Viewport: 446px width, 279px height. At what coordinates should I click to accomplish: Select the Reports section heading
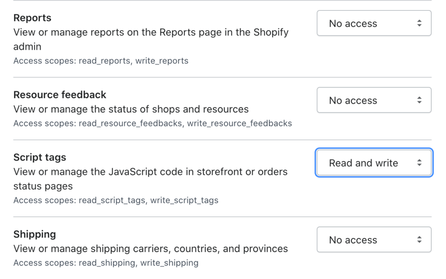point(32,18)
